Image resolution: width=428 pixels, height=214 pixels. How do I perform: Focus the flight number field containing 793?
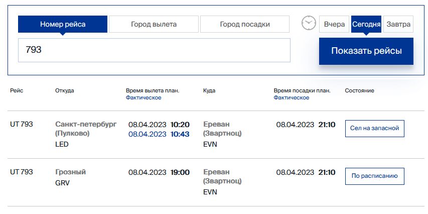click(x=154, y=50)
